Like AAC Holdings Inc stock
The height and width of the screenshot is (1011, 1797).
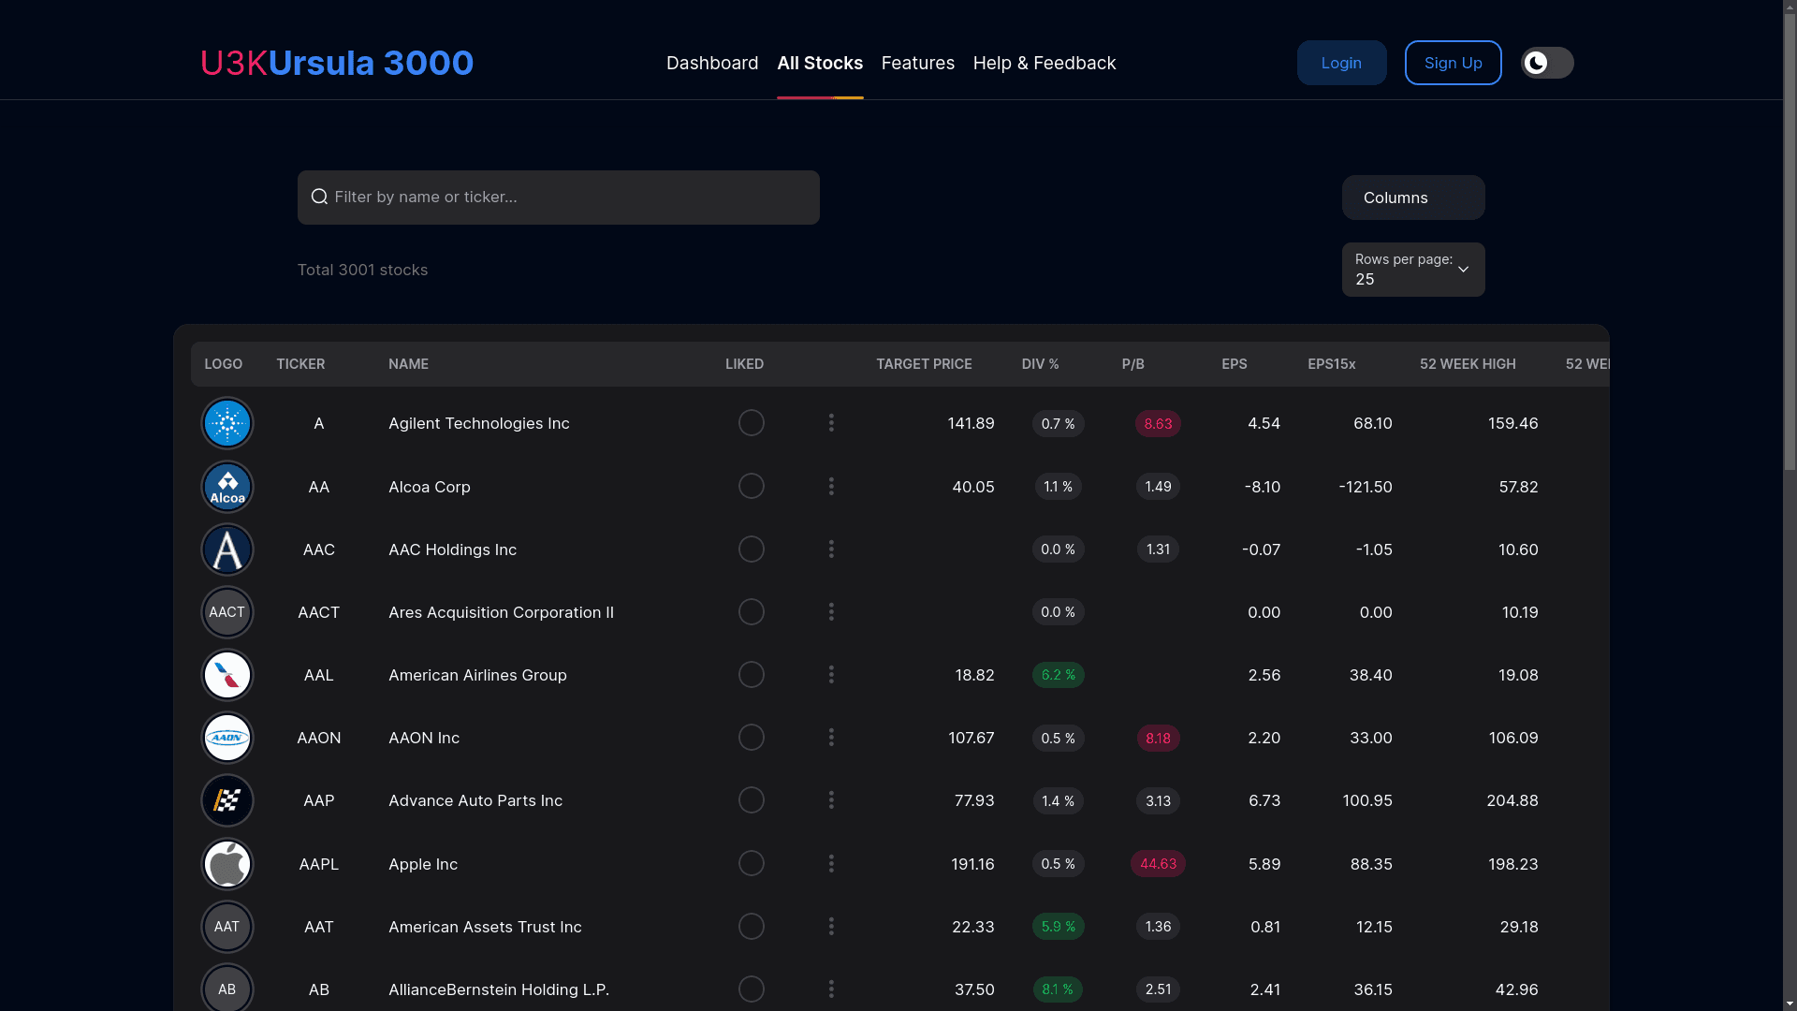pyautogui.click(x=752, y=549)
